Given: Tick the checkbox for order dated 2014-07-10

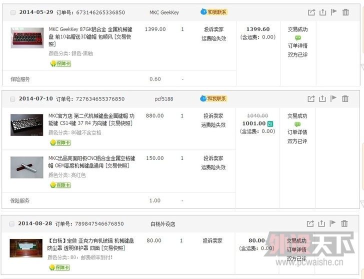Looking at the screenshot, I should click(x=12, y=99).
